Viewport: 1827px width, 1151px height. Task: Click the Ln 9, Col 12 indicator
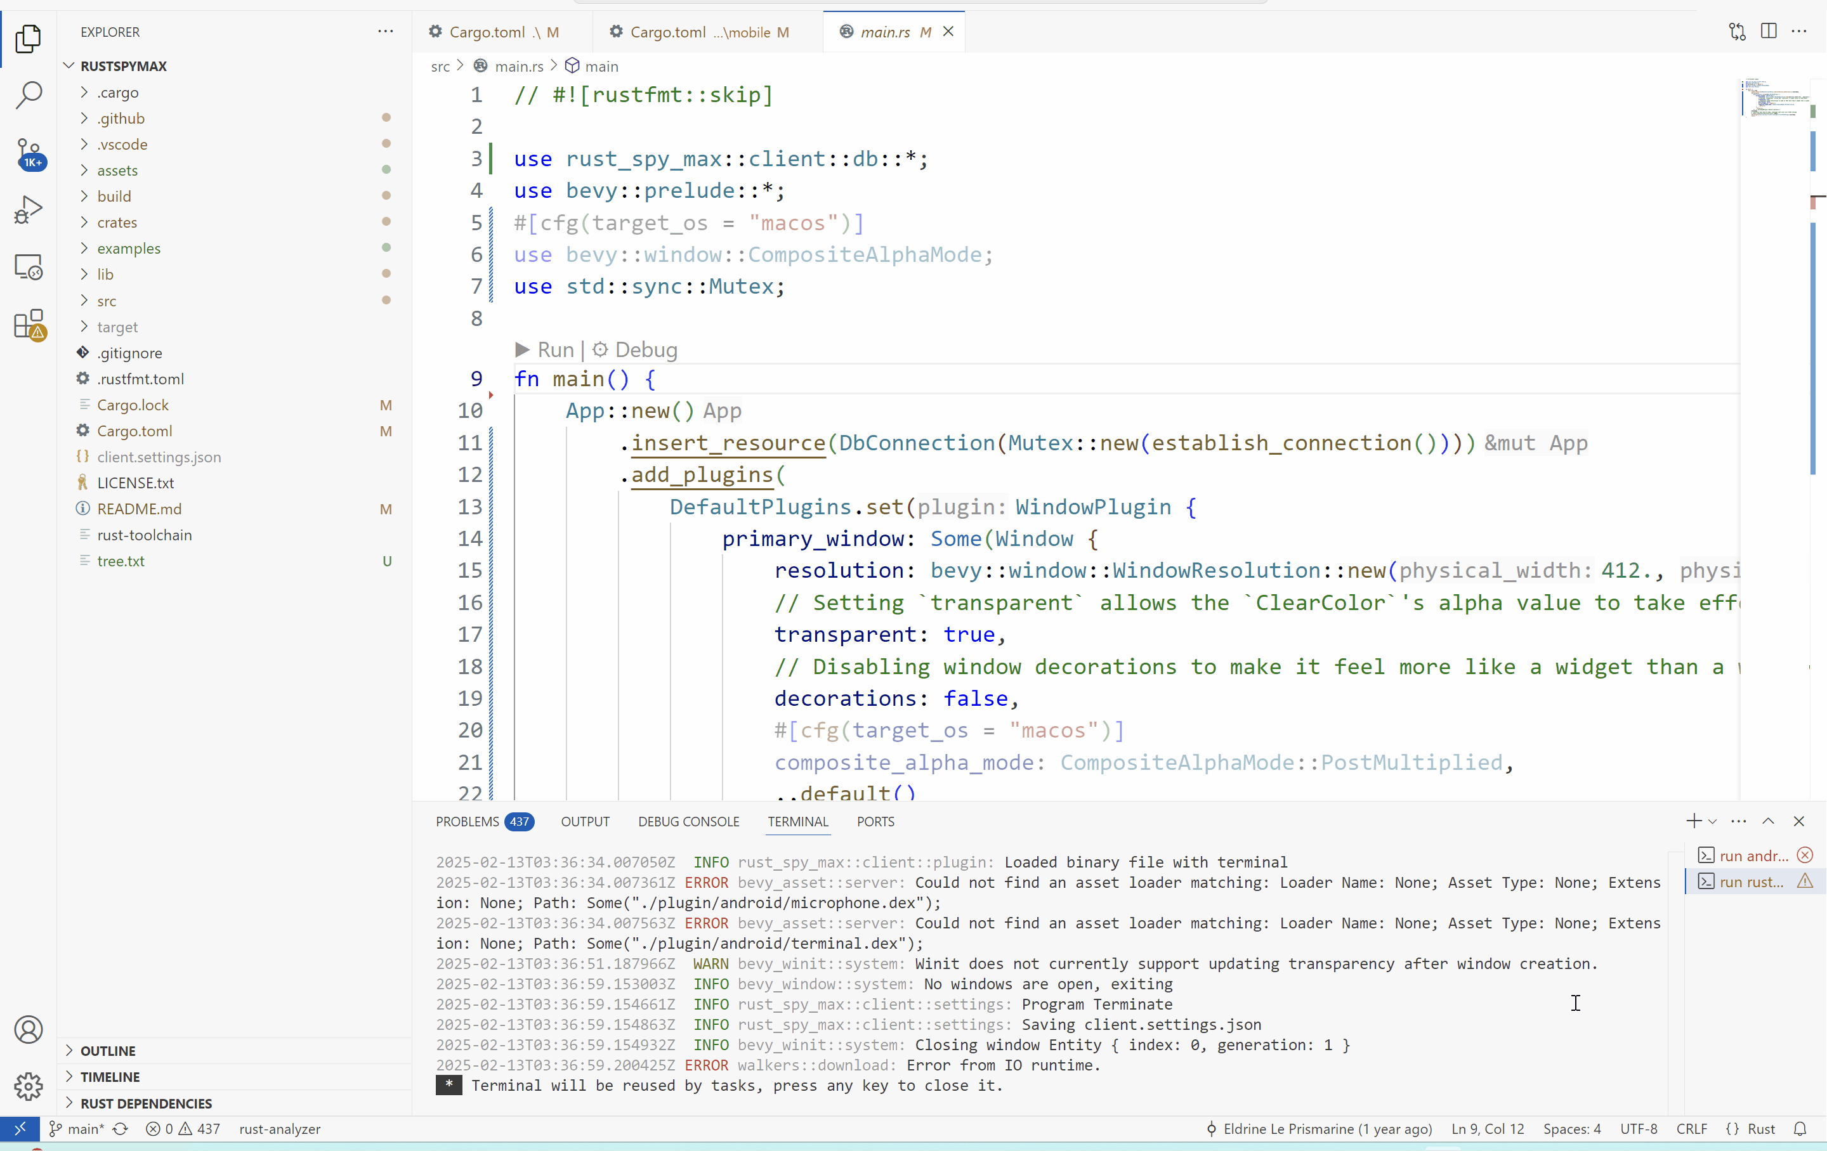point(1487,1128)
